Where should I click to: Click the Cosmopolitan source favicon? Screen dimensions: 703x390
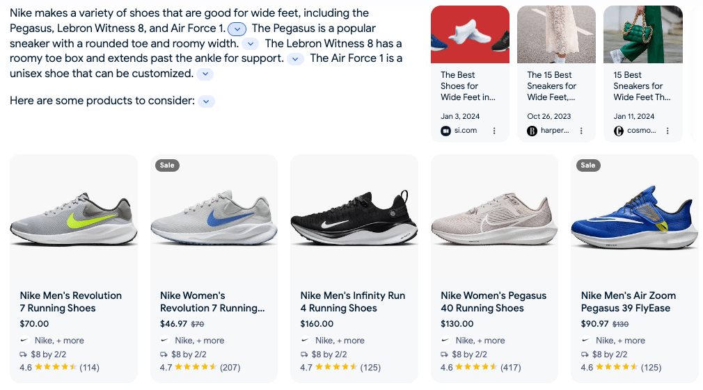pos(619,131)
